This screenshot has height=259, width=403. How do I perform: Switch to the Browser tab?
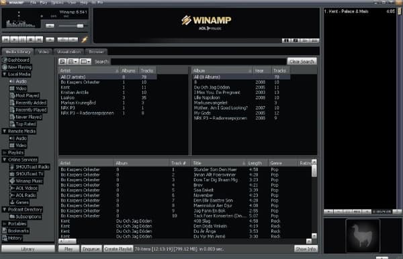tap(96, 52)
